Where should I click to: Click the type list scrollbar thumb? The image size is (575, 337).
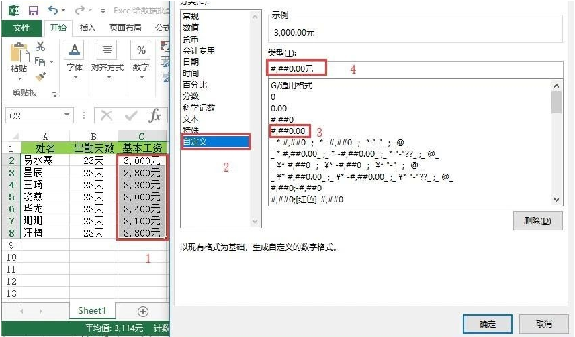point(556,102)
